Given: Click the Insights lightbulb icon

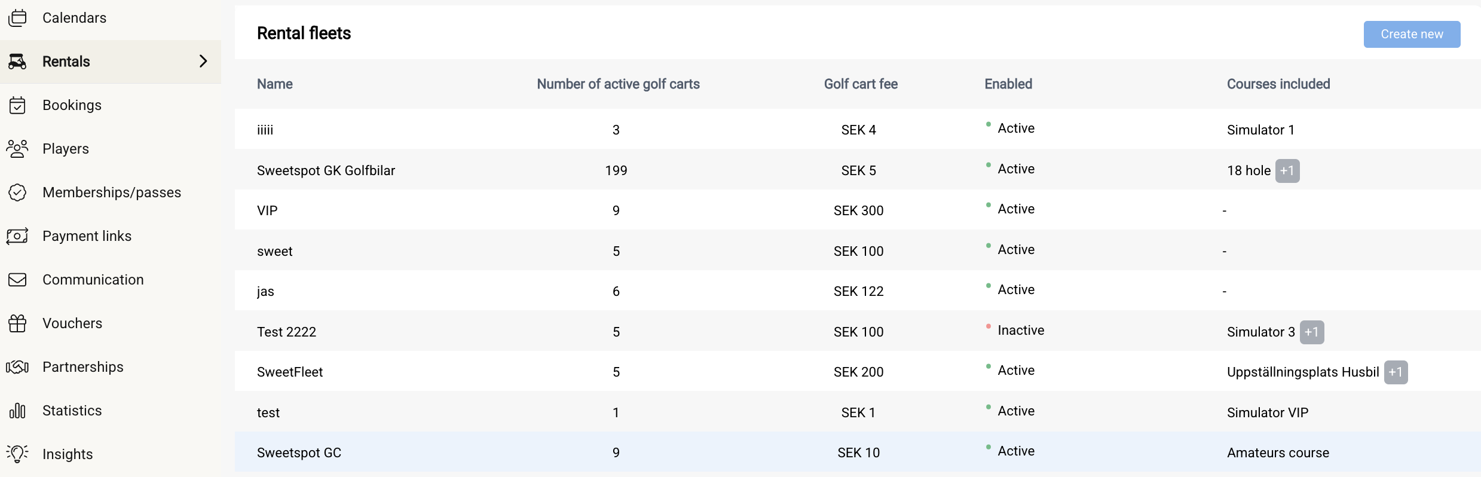Looking at the screenshot, I should [x=18, y=454].
